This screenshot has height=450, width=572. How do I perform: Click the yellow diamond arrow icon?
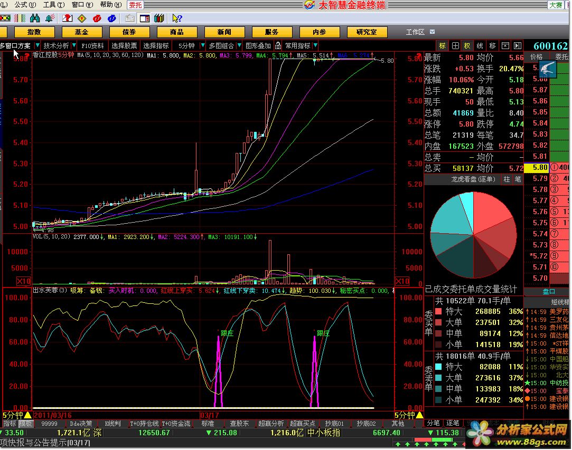[x=82, y=18]
